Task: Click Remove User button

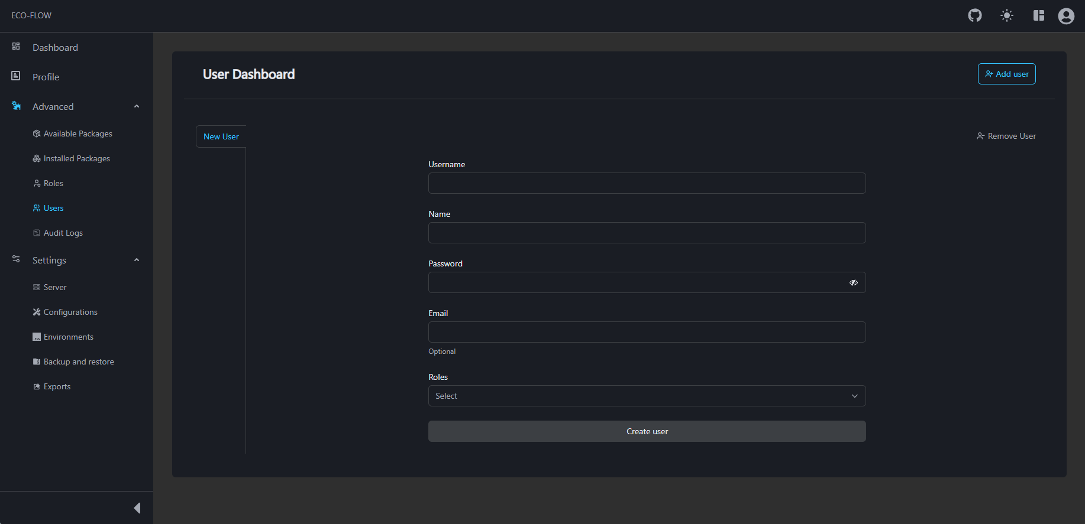Action: click(x=1006, y=136)
